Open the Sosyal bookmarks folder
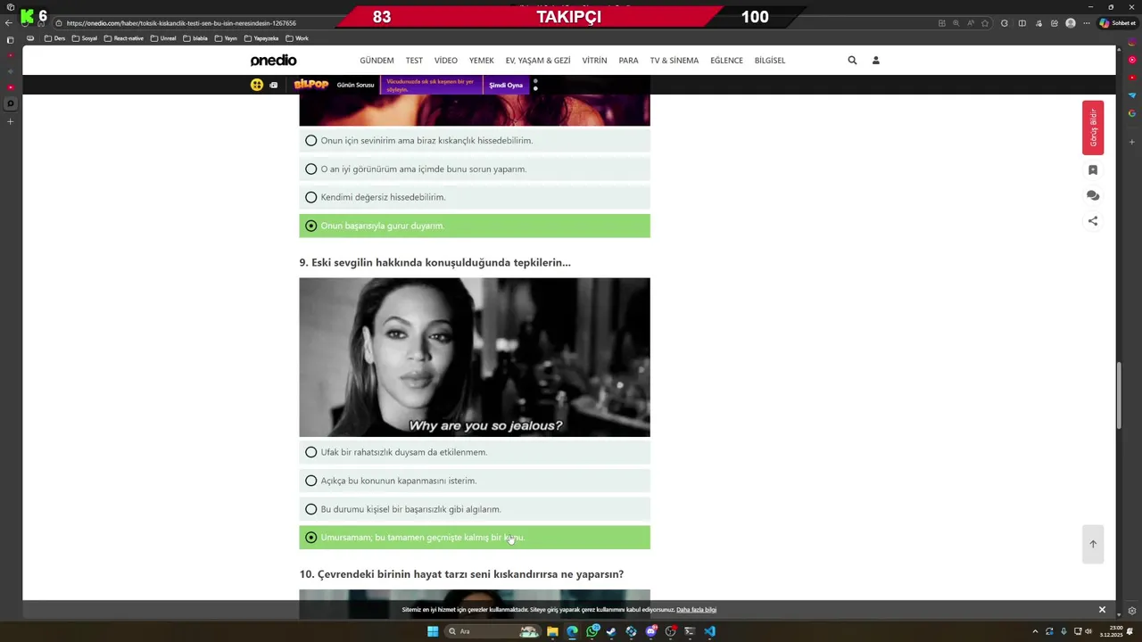 85,38
